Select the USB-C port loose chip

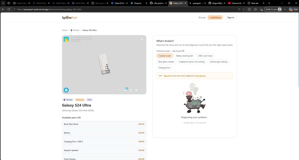205,56
